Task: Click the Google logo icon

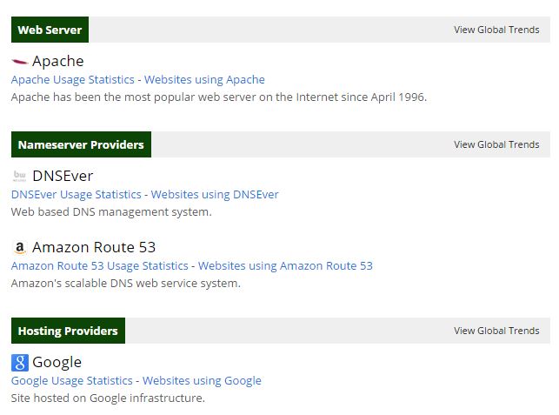Action: click(20, 363)
